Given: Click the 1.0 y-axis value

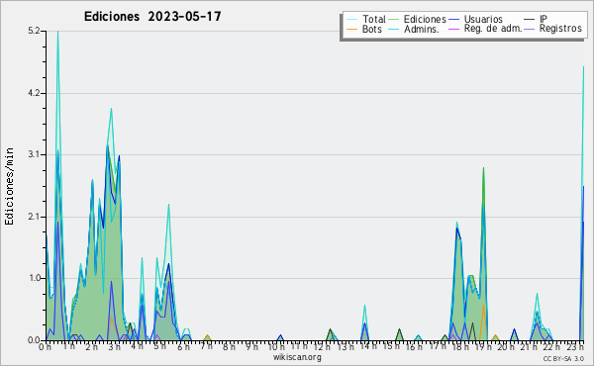Looking at the screenshot, I should (x=34, y=278).
